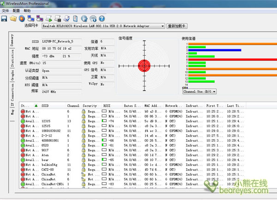Sort list by Network type column header
277x200 pixels.
[x=174, y=106]
